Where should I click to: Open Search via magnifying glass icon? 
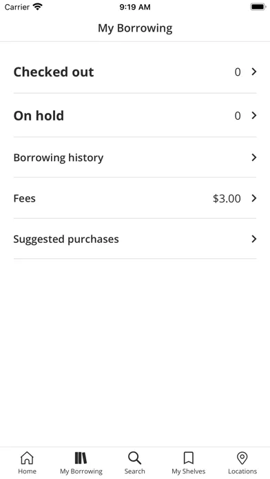point(134,458)
